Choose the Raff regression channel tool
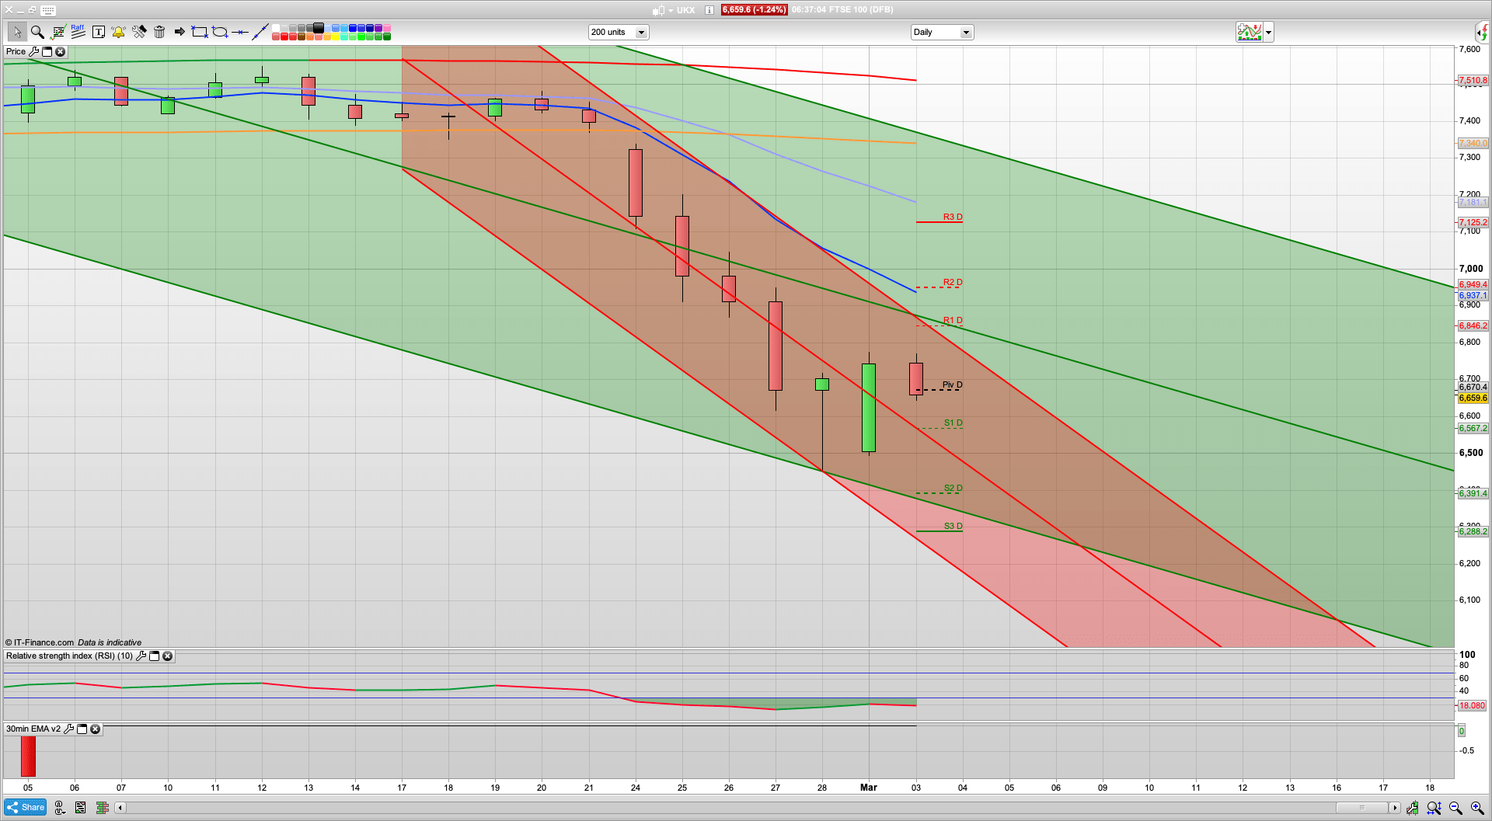 (78, 32)
